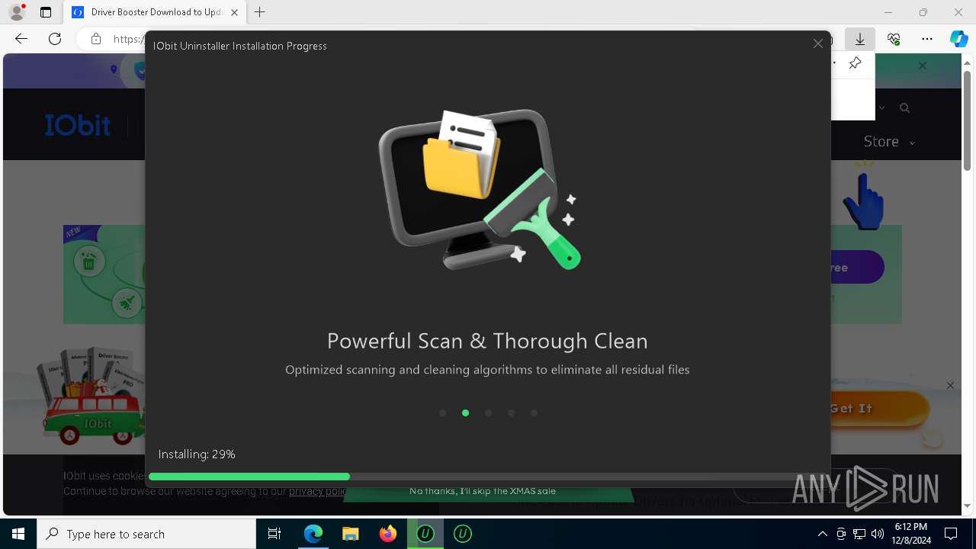Screen dimensions: 976x549
Task: Click the green installation progress bar
Action: coord(249,477)
